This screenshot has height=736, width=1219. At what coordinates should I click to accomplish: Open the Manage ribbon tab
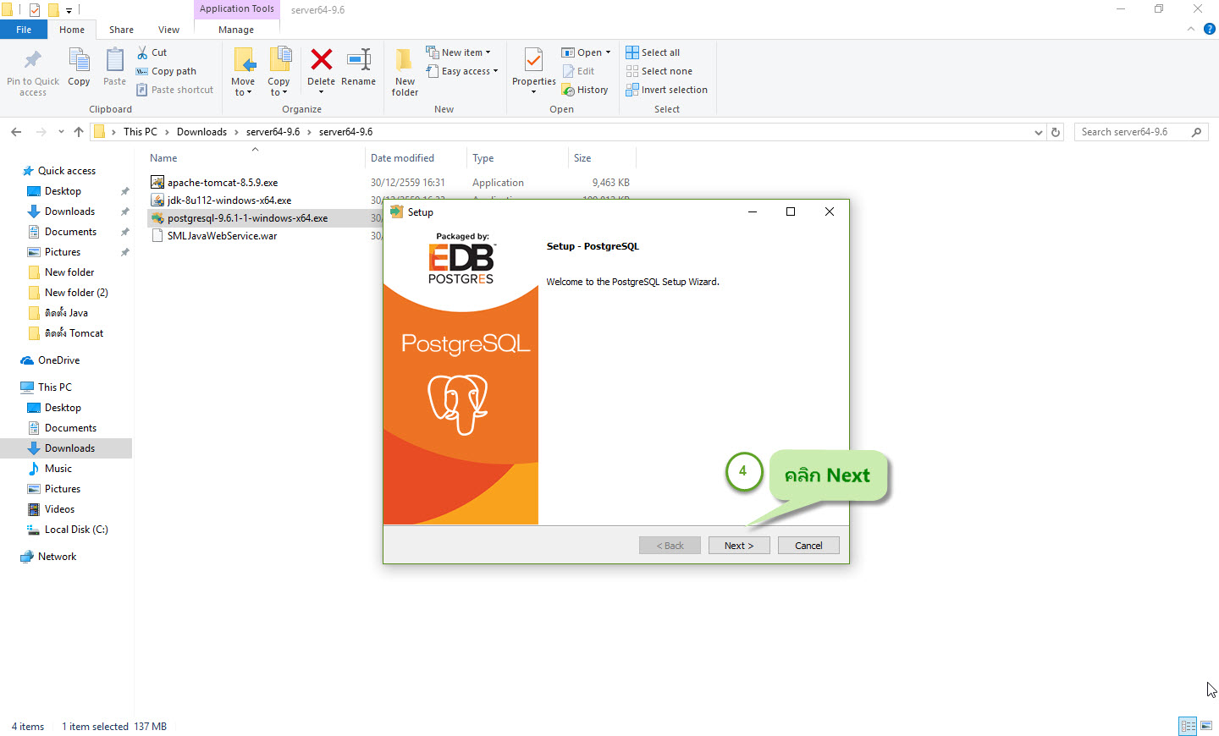pyautogui.click(x=236, y=30)
